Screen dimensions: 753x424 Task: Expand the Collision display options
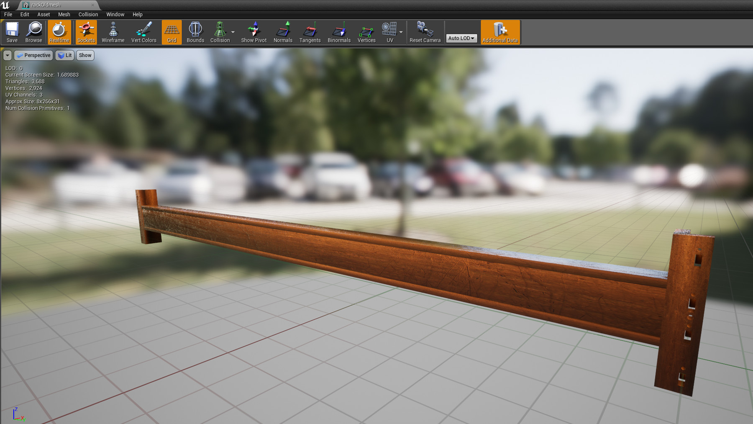click(233, 31)
